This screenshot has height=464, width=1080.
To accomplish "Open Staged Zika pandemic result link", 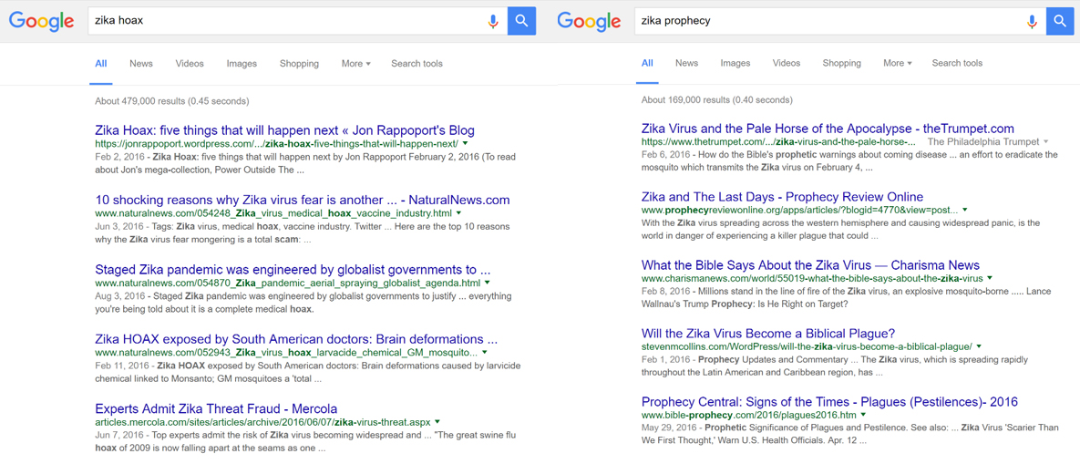I will click(293, 269).
